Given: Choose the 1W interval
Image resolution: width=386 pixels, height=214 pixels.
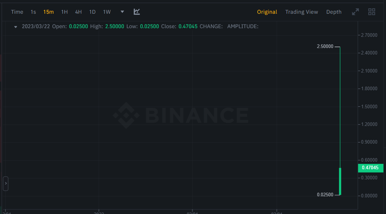Looking at the screenshot, I should (107, 12).
